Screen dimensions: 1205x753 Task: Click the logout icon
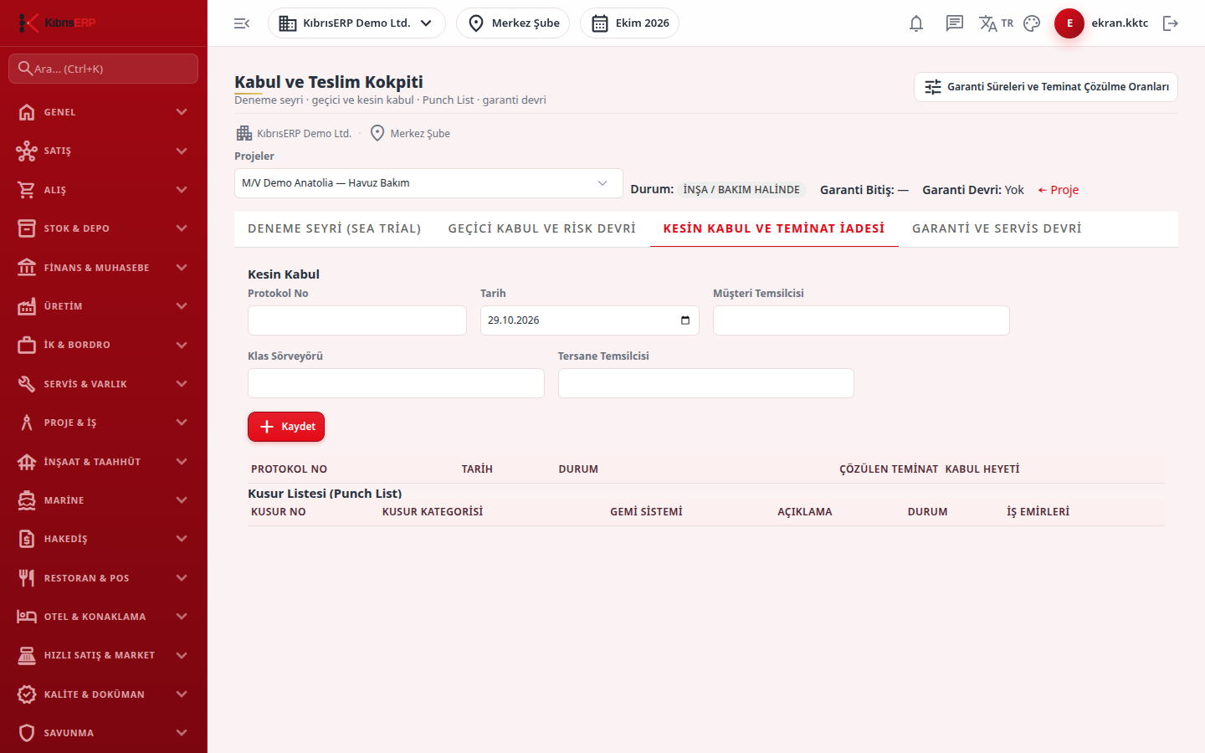pyautogui.click(x=1171, y=23)
